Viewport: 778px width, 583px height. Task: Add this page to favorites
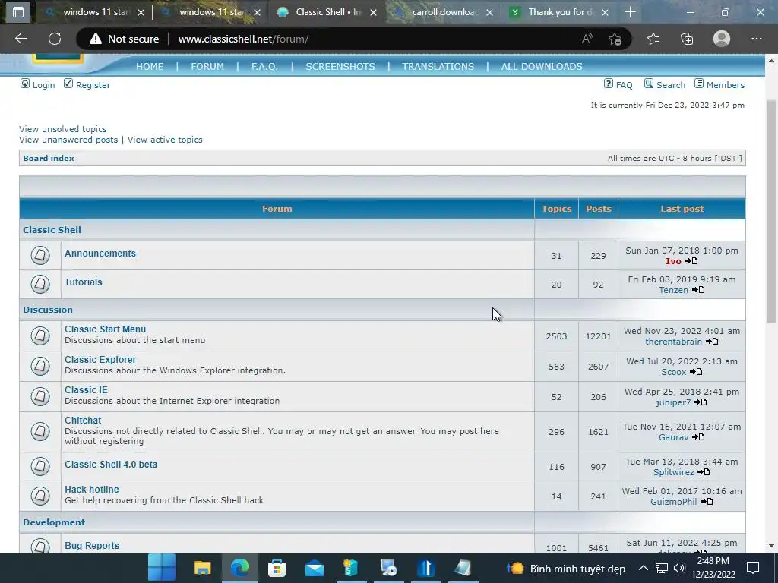[x=615, y=39]
